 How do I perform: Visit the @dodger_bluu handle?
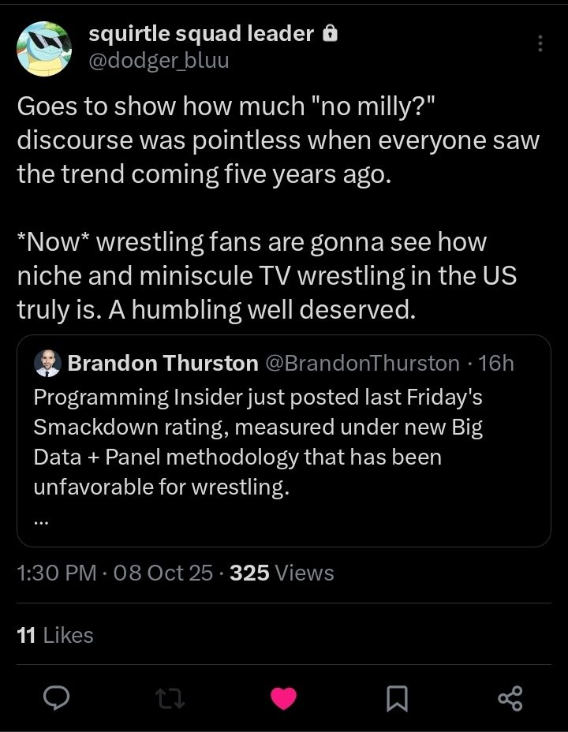click(x=159, y=61)
